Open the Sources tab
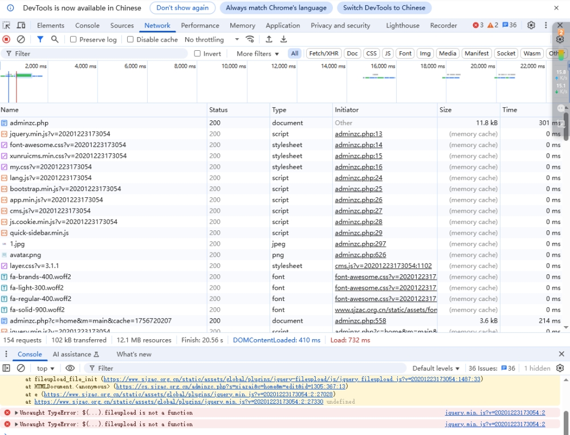Screen dimensions: 570x435 point(122,26)
